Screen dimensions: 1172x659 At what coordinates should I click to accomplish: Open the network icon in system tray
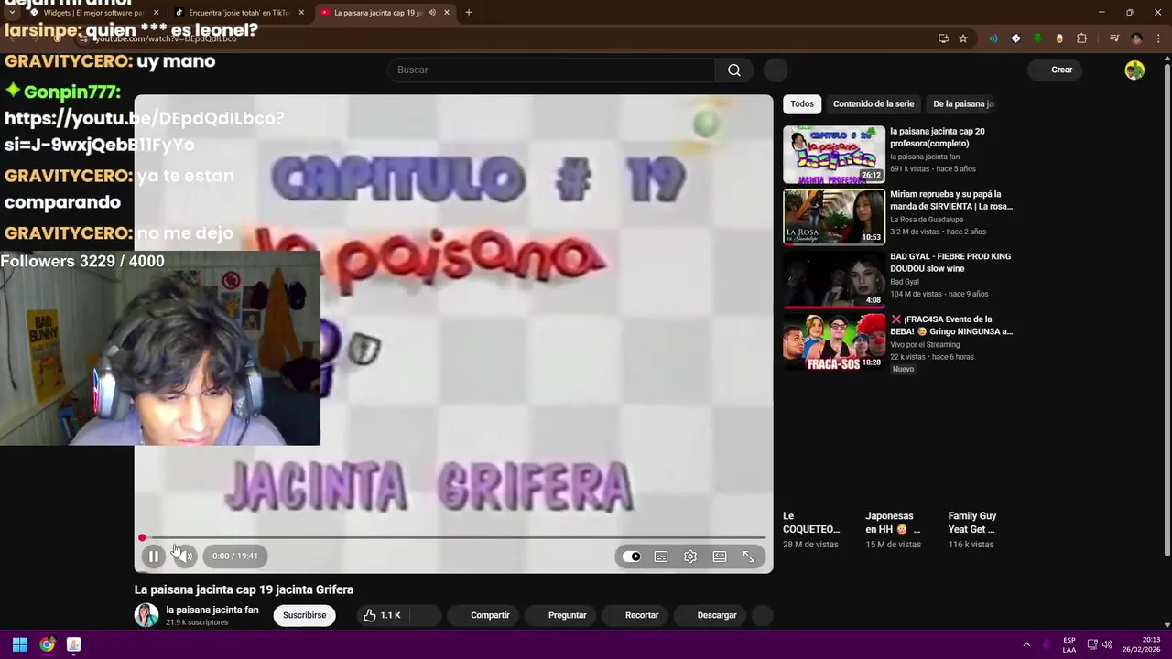pyautogui.click(x=1092, y=644)
